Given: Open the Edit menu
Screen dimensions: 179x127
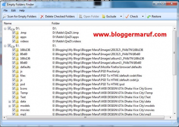Looking at the screenshot, I should pos(13,10).
